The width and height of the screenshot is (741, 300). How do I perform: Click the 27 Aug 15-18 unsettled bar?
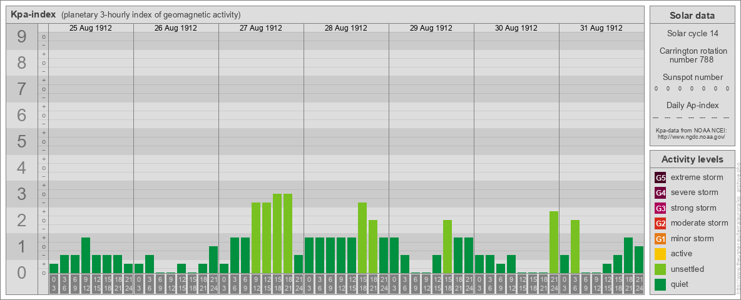pos(277,234)
